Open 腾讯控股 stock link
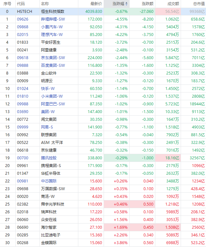This screenshot has height=247, width=206. (x=49, y=158)
